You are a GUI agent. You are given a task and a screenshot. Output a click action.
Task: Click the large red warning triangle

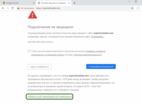(33, 15)
